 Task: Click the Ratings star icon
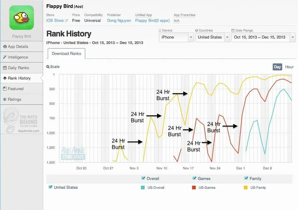pos(5,100)
